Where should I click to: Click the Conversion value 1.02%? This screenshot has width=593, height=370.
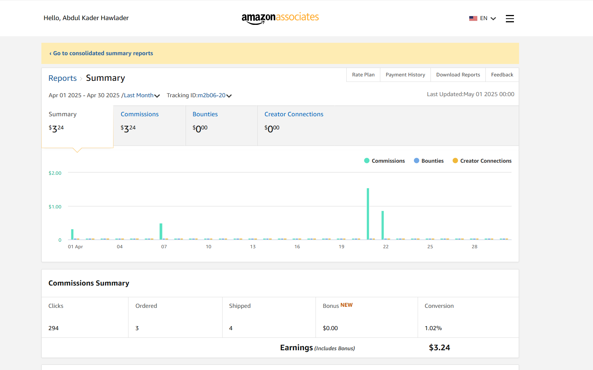[x=433, y=328]
